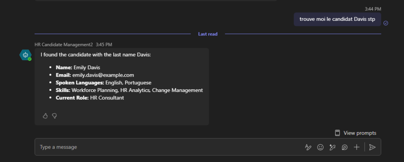This screenshot has height=162, width=404.
Task: Click the View prompts button
Action: [360, 133]
